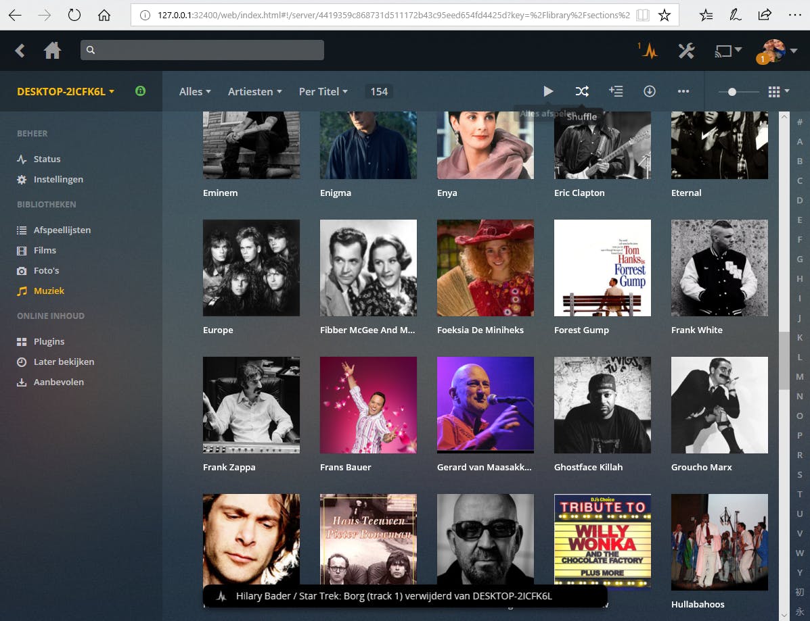Open the download/sync icon in the toolbar
The height and width of the screenshot is (621, 810).
[x=650, y=91]
